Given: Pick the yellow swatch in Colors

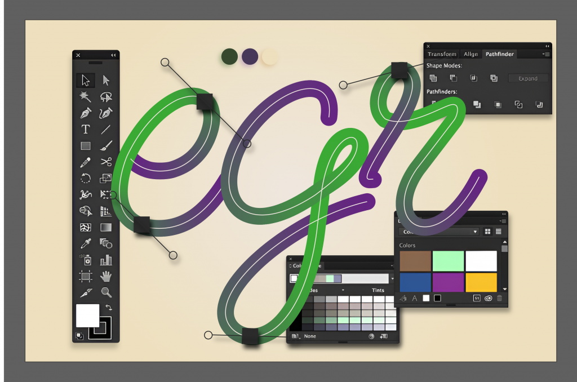Looking at the screenshot, I should pos(481,282).
